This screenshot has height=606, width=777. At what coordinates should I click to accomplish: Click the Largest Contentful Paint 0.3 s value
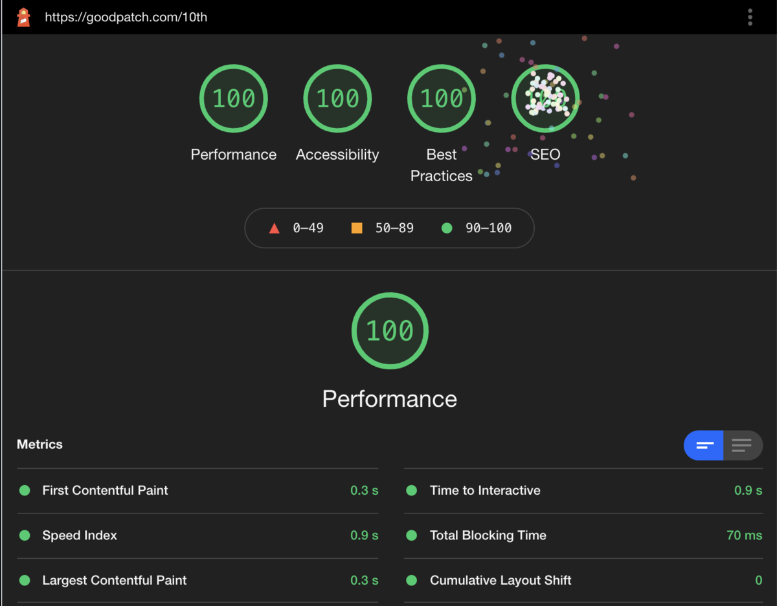(x=364, y=580)
